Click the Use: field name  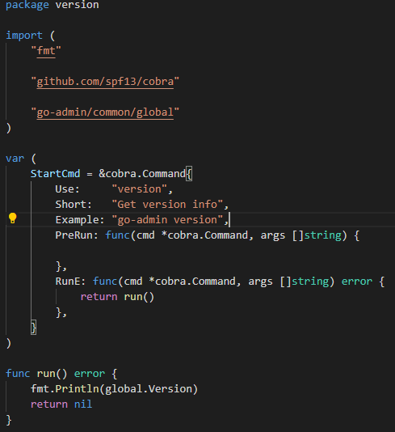pyautogui.click(x=67, y=189)
